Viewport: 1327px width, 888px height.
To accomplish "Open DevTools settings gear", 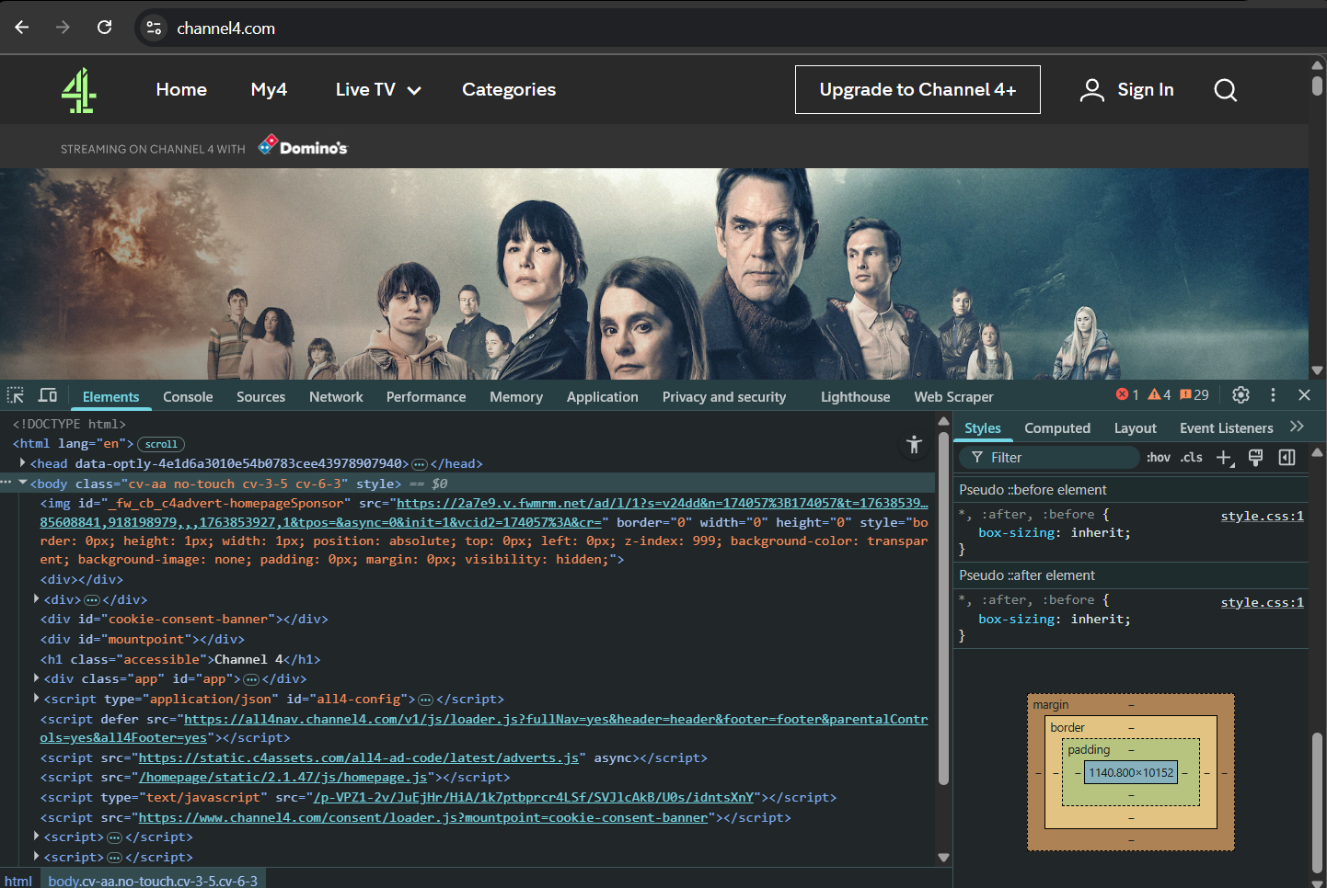I will tap(1240, 394).
